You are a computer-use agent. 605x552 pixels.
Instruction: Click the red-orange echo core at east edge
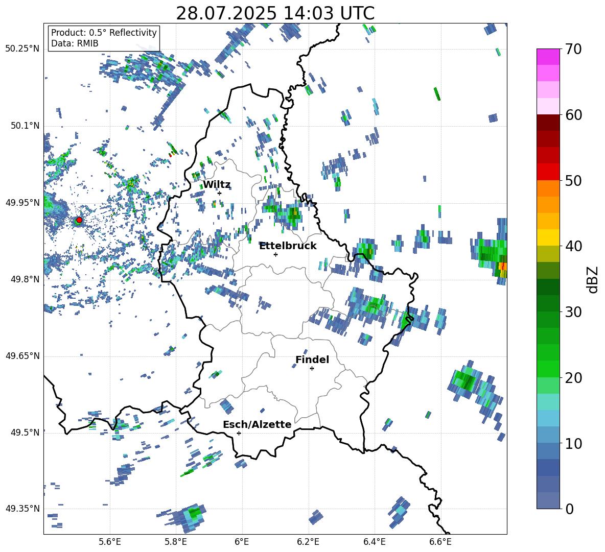(x=503, y=266)
